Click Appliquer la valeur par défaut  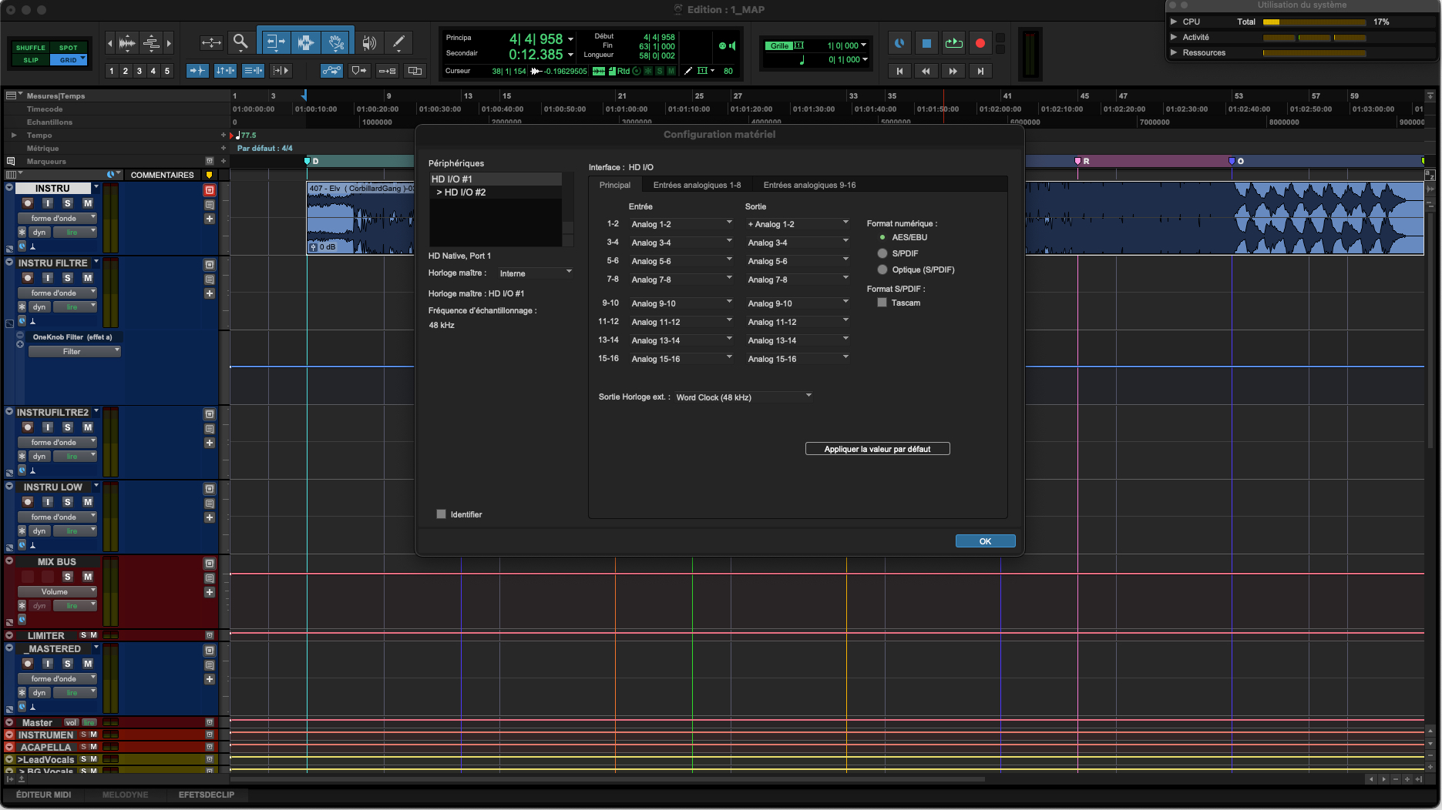877,448
